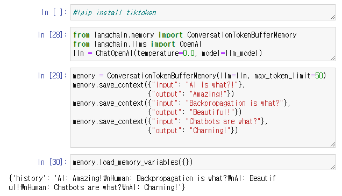Viewport: 342px width, 196px height.
Task: Click the string "Amazing!" in code cell
Action: (x=208, y=94)
